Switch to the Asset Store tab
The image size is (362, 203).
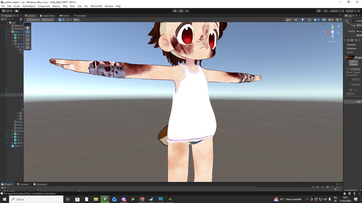click(47, 16)
